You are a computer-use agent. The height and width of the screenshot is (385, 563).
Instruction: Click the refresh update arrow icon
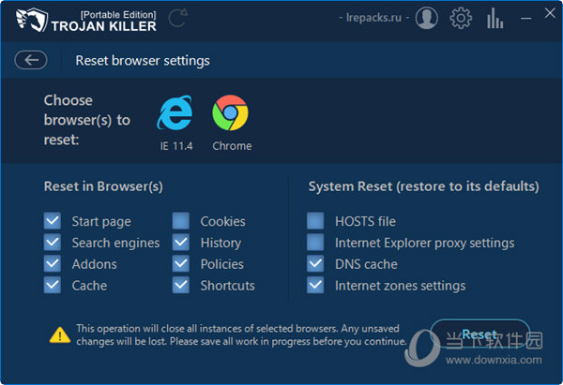pos(178,19)
